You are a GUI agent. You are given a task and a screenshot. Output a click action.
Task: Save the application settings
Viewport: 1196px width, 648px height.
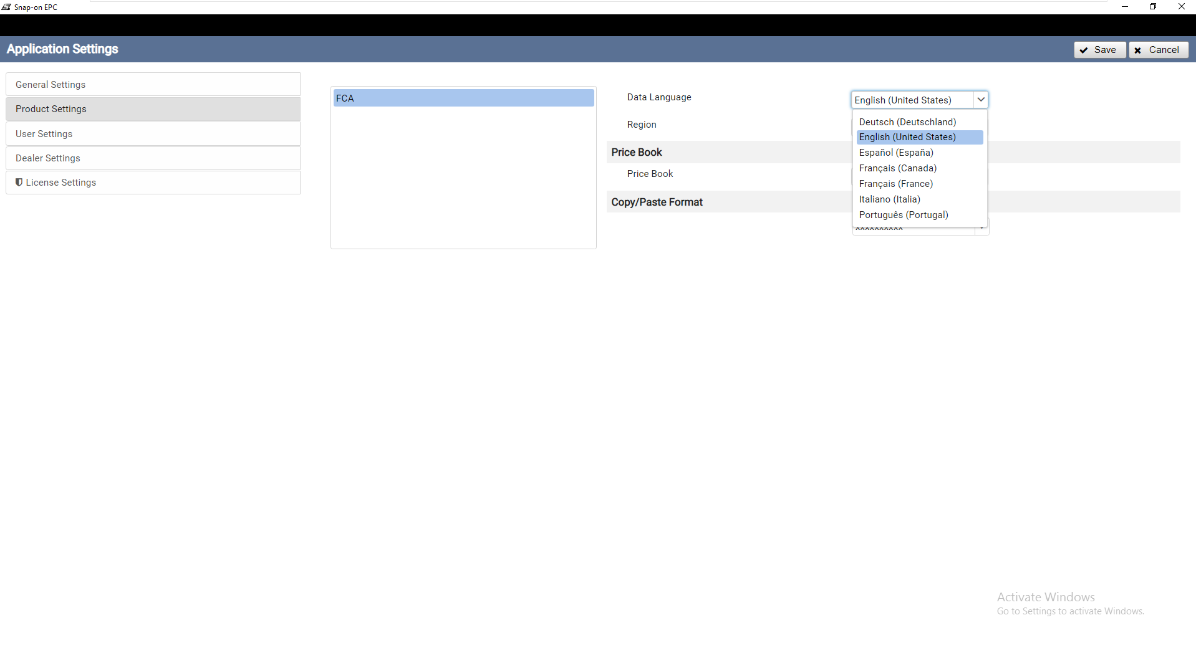click(1099, 50)
